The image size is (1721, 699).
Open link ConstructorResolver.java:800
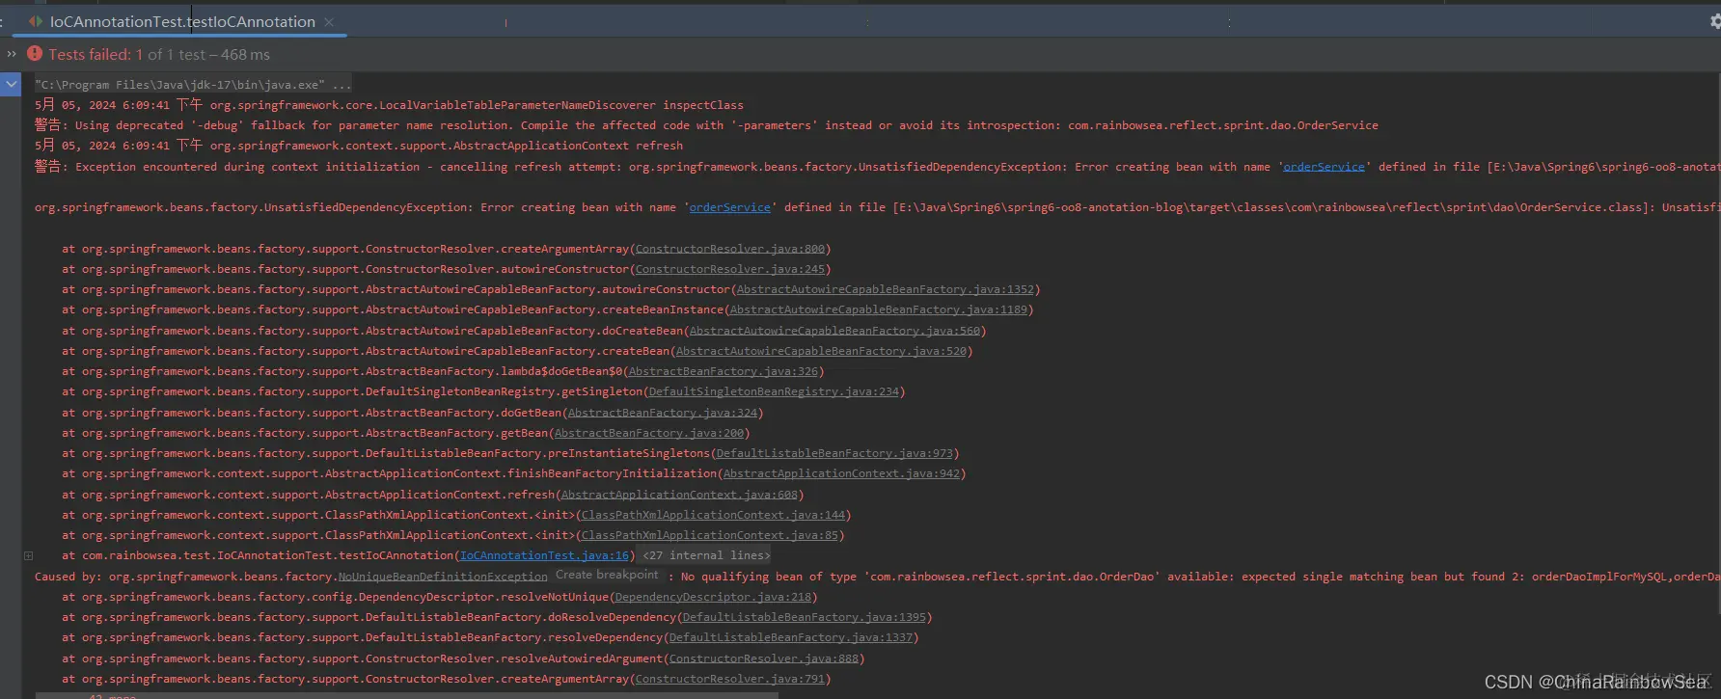pos(730,249)
